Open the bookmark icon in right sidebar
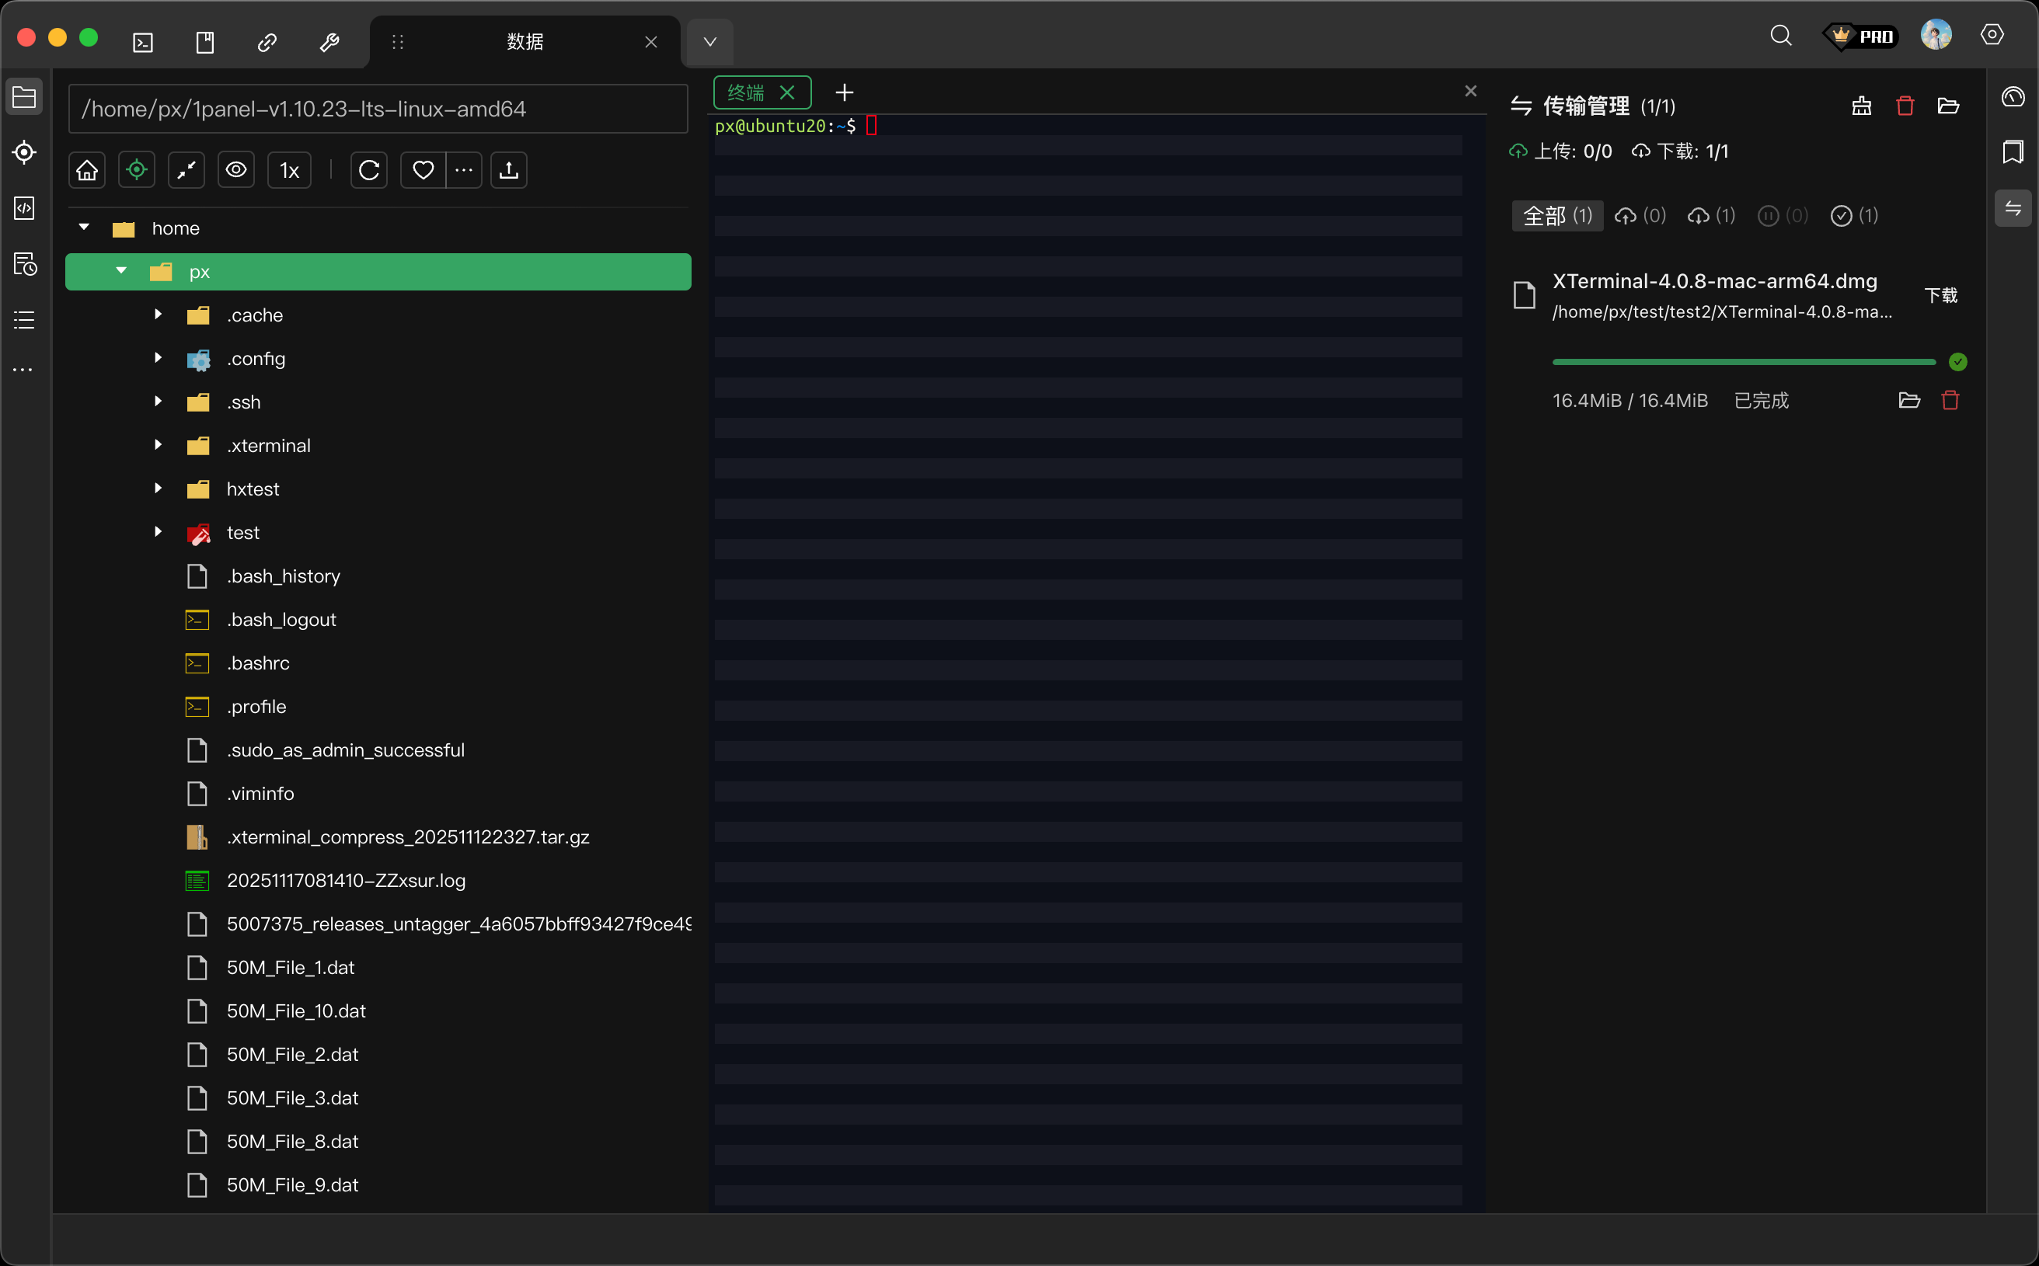The width and height of the screenshot is (2039, 1266). (2013, 152)
